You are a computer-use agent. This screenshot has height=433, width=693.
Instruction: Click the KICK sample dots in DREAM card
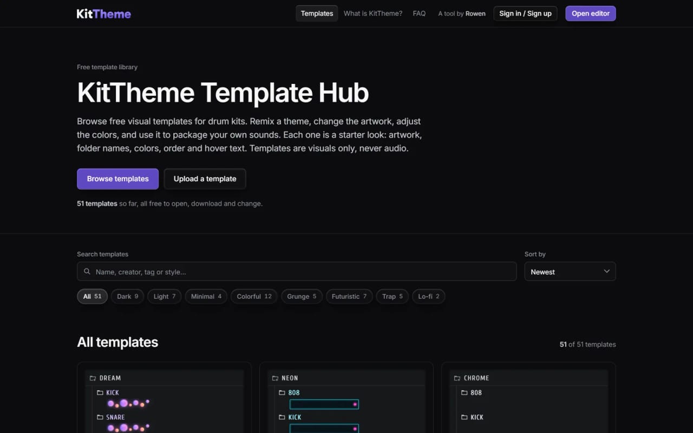click(x=128, y=403)
